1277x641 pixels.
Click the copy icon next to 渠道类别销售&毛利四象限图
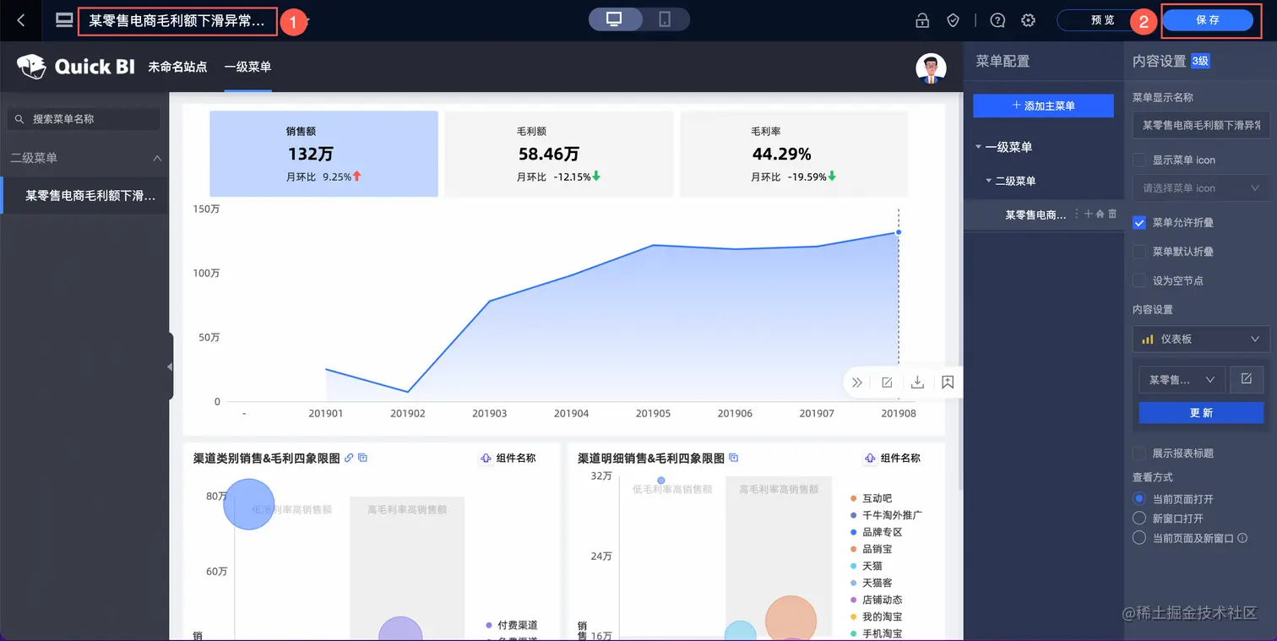(363, 458)
